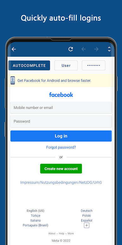Click the AUTOCOMPLETE button

(29, 65)
